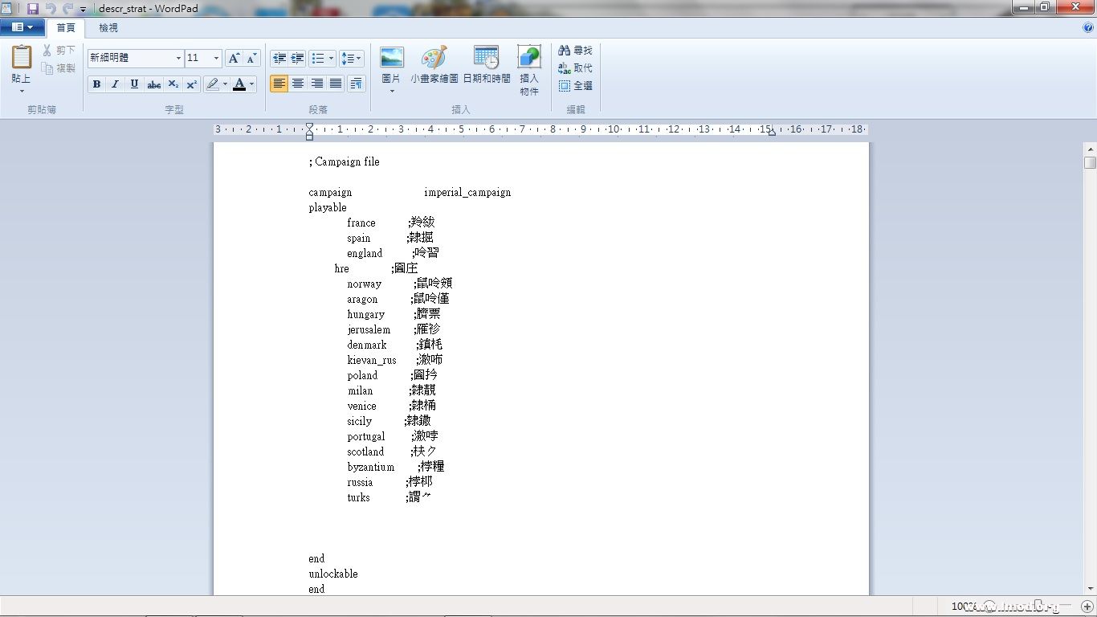Click the Replace (取代) button

pos(575,68)
